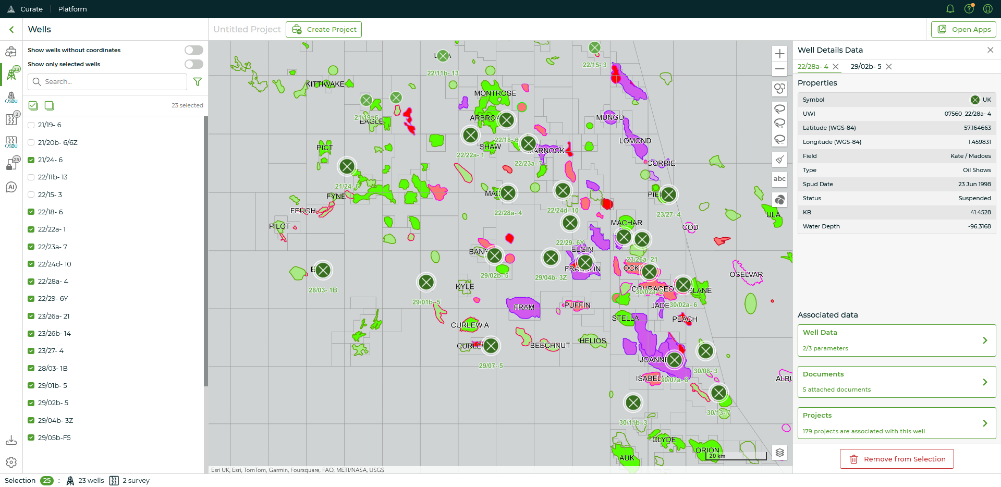Screen dimensions: 1001x487
Task: Open the wells filter funnel icon
Action: tap(198, 82)
